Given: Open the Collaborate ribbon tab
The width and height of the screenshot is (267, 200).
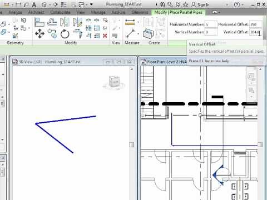Looking at the screenshot, I should click(x=60, y=12).
